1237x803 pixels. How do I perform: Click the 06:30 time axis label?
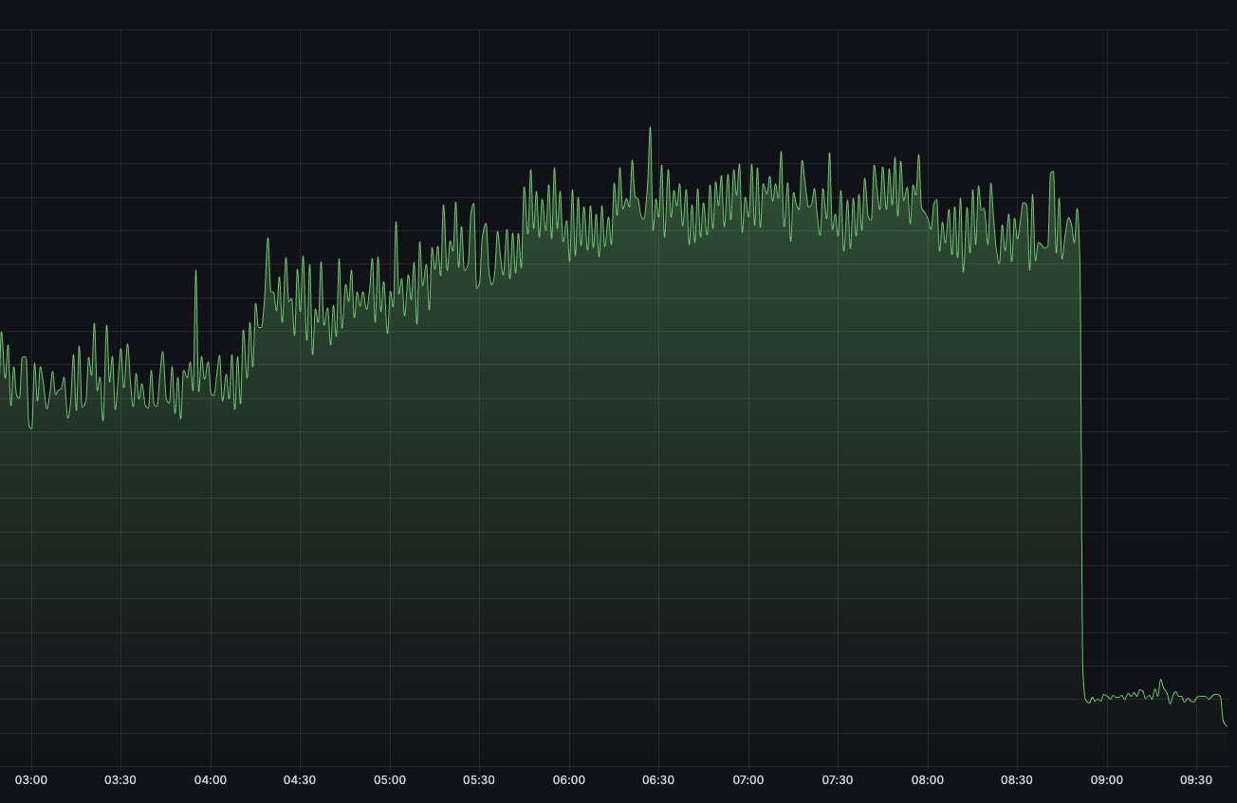click(x=658, y=780)
